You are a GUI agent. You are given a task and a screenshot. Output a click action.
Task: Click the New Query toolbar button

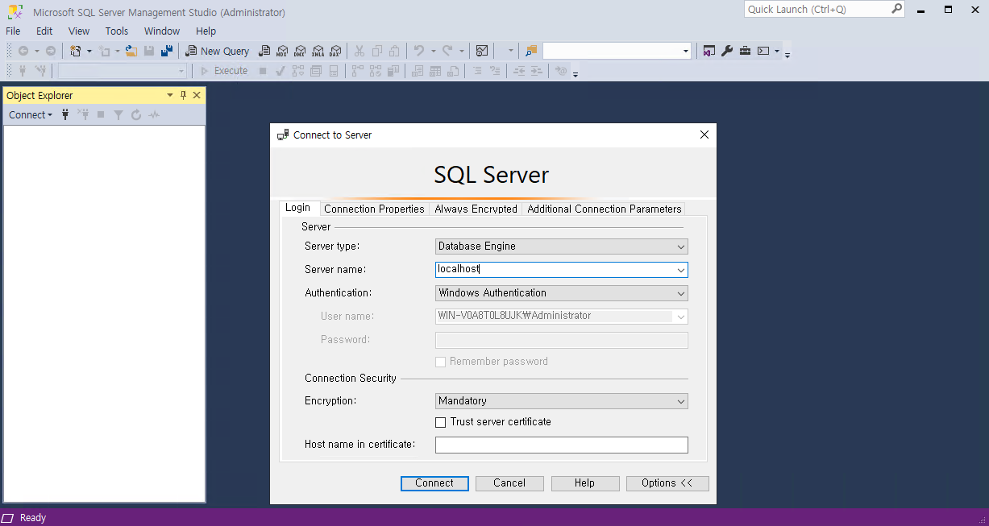218,51
